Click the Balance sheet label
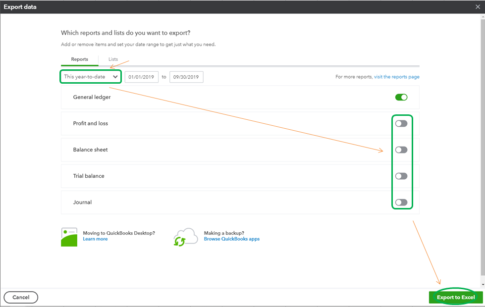This screenshot has height=307, width=485. pos(90,150)
